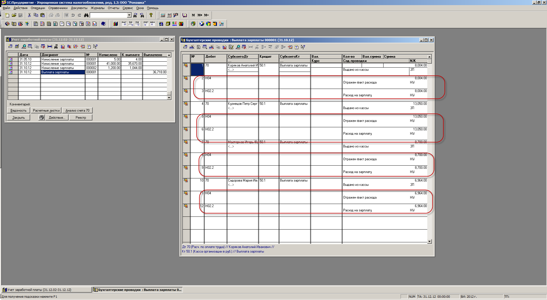Open the calculator icon in main toolbar
The height and width of the screenshot is (300, 547).
(x=163, y=15)
